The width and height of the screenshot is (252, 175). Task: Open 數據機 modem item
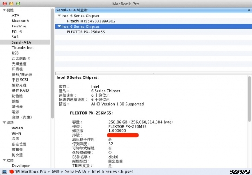click(x=17, y=149)
